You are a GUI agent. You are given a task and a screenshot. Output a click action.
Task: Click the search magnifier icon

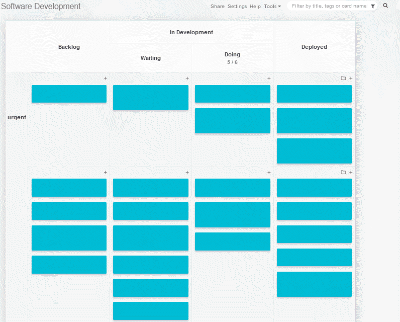click(x=385, y=6)
